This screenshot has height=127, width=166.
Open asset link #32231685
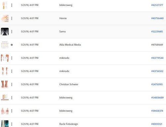click(157, 31)
